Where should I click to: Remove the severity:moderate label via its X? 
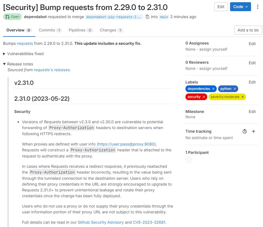[243, 97]
